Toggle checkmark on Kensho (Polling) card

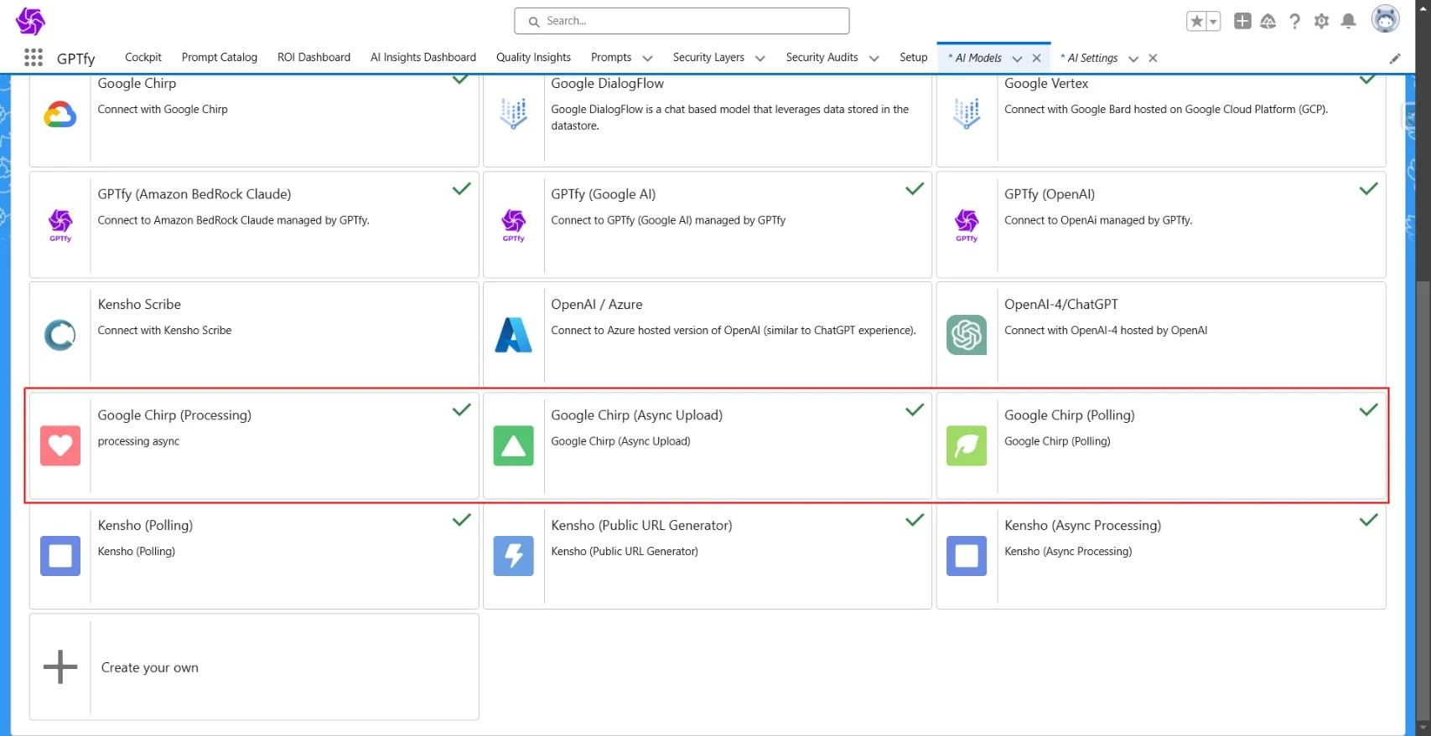(461, 520)
